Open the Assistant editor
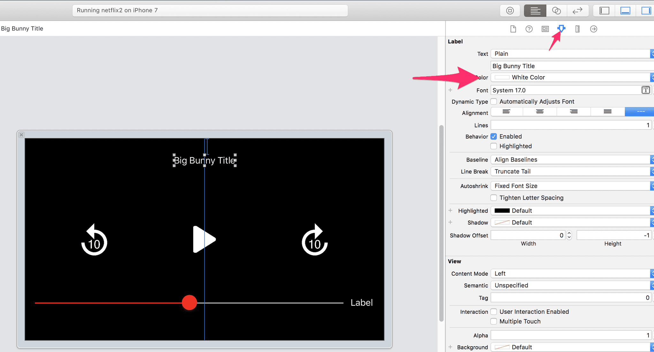The height and width of the screenshot is (352, 654). (x=556, y=11)
